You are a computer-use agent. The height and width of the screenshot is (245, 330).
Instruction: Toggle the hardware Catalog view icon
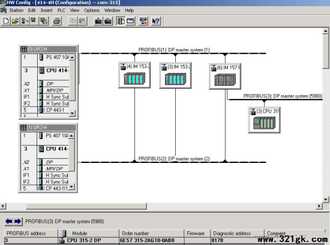pos(121,21)
